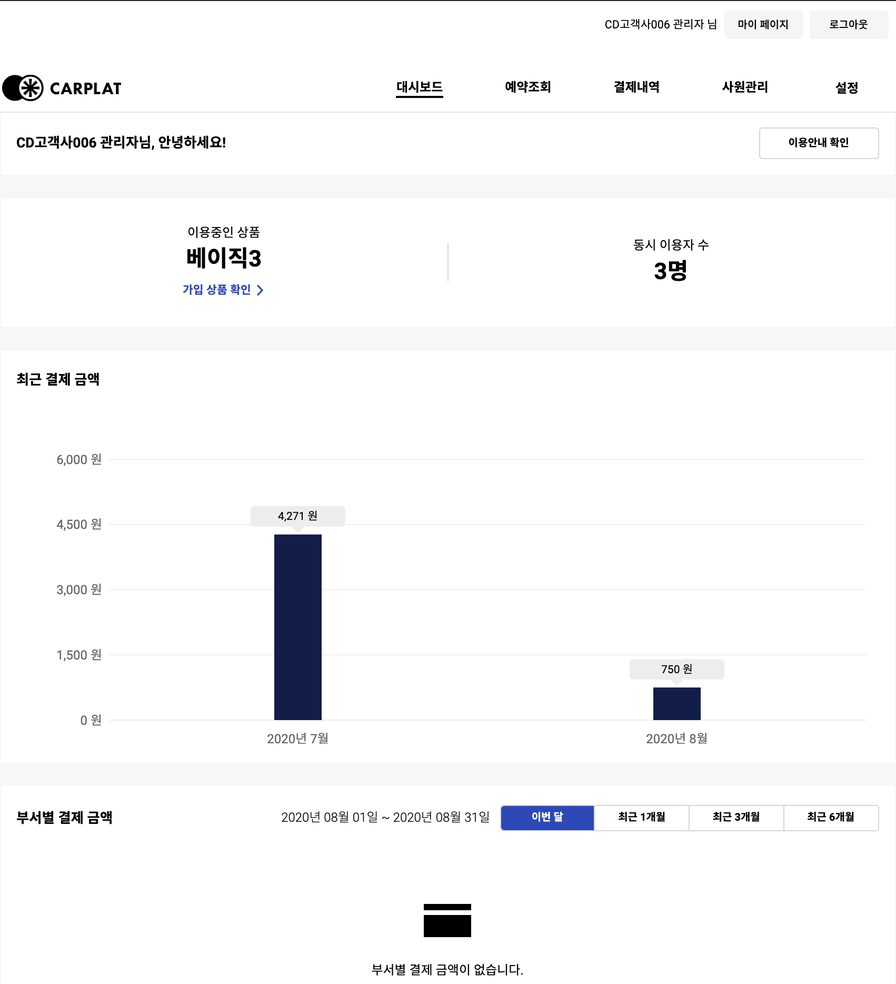
Task: Click the 2020년 8월 axis label
Action: pyautogui.click(x=677, y=739)
